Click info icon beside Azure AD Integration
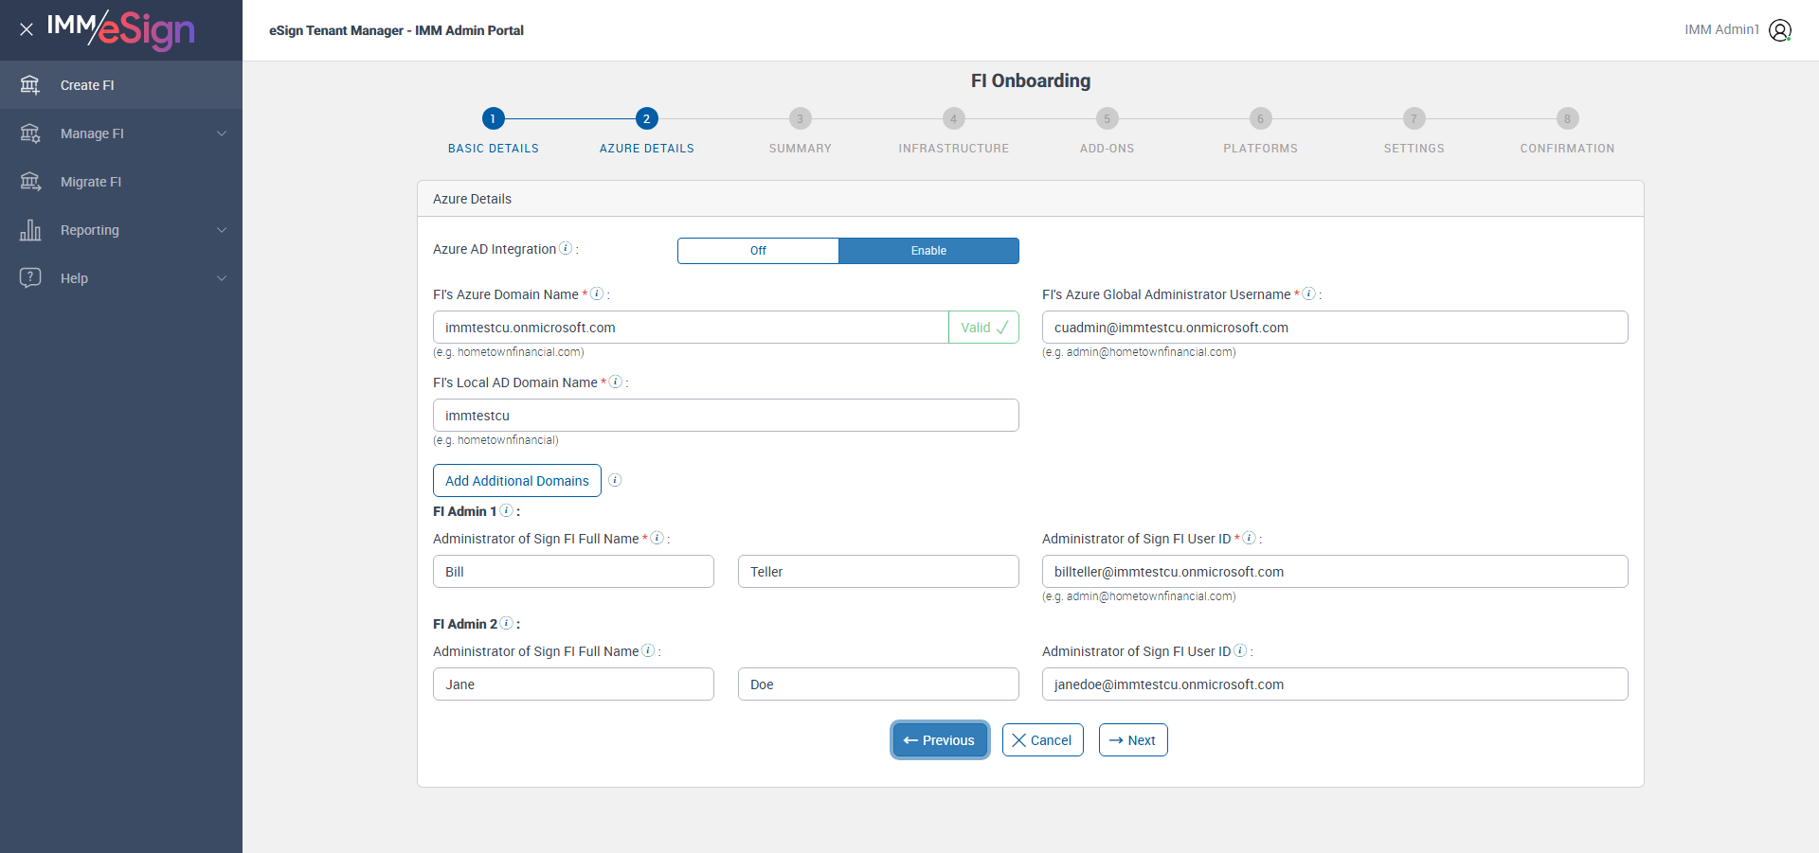The height and width of the screenshot is (853, 1819). coord(566,248)
